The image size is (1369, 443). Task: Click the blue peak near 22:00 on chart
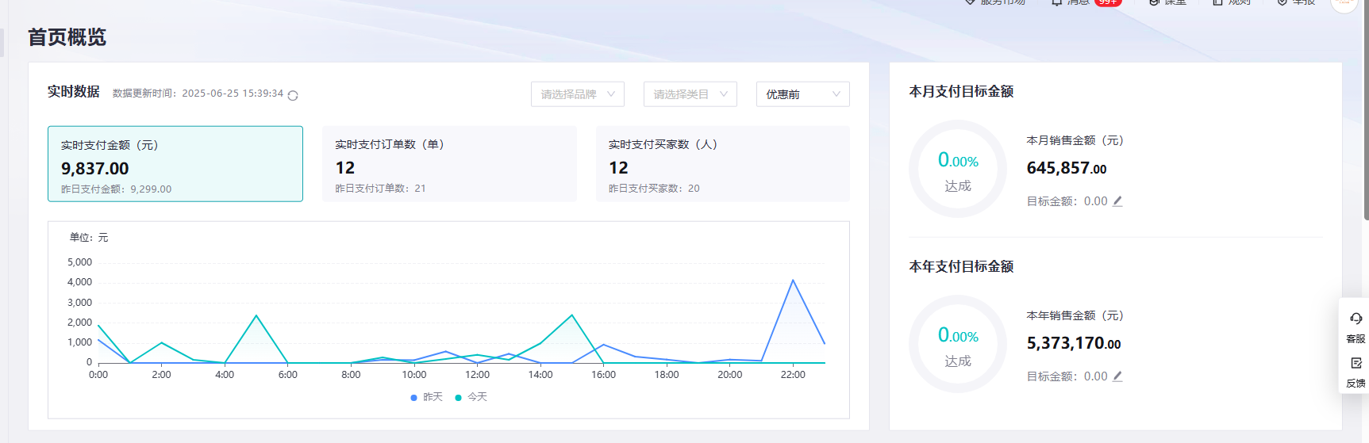pos(793,281)
